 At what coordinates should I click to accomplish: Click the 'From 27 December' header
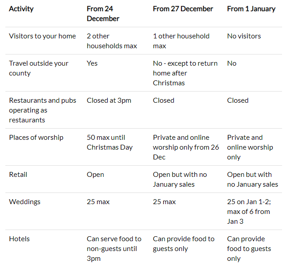click(183, 9)
